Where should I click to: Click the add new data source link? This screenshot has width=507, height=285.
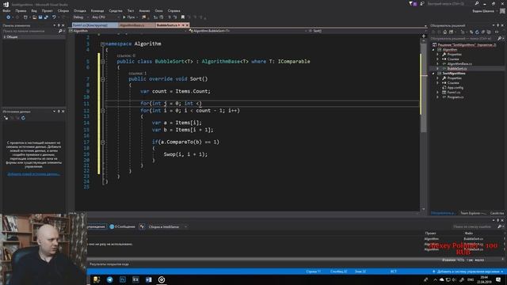click(x=33, y=174)
